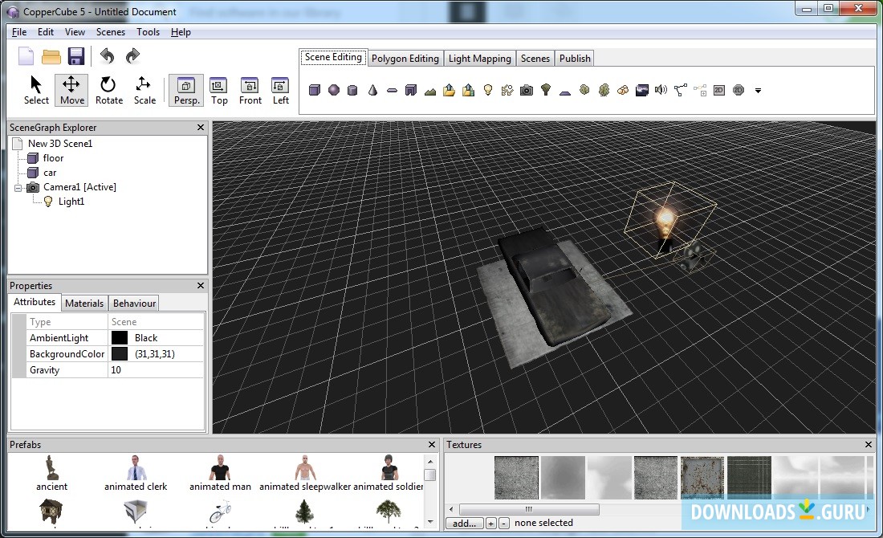The width and height of the screenshot is (883, 538).
Task: Enable the Left view mode
Action: coord(280,90)
